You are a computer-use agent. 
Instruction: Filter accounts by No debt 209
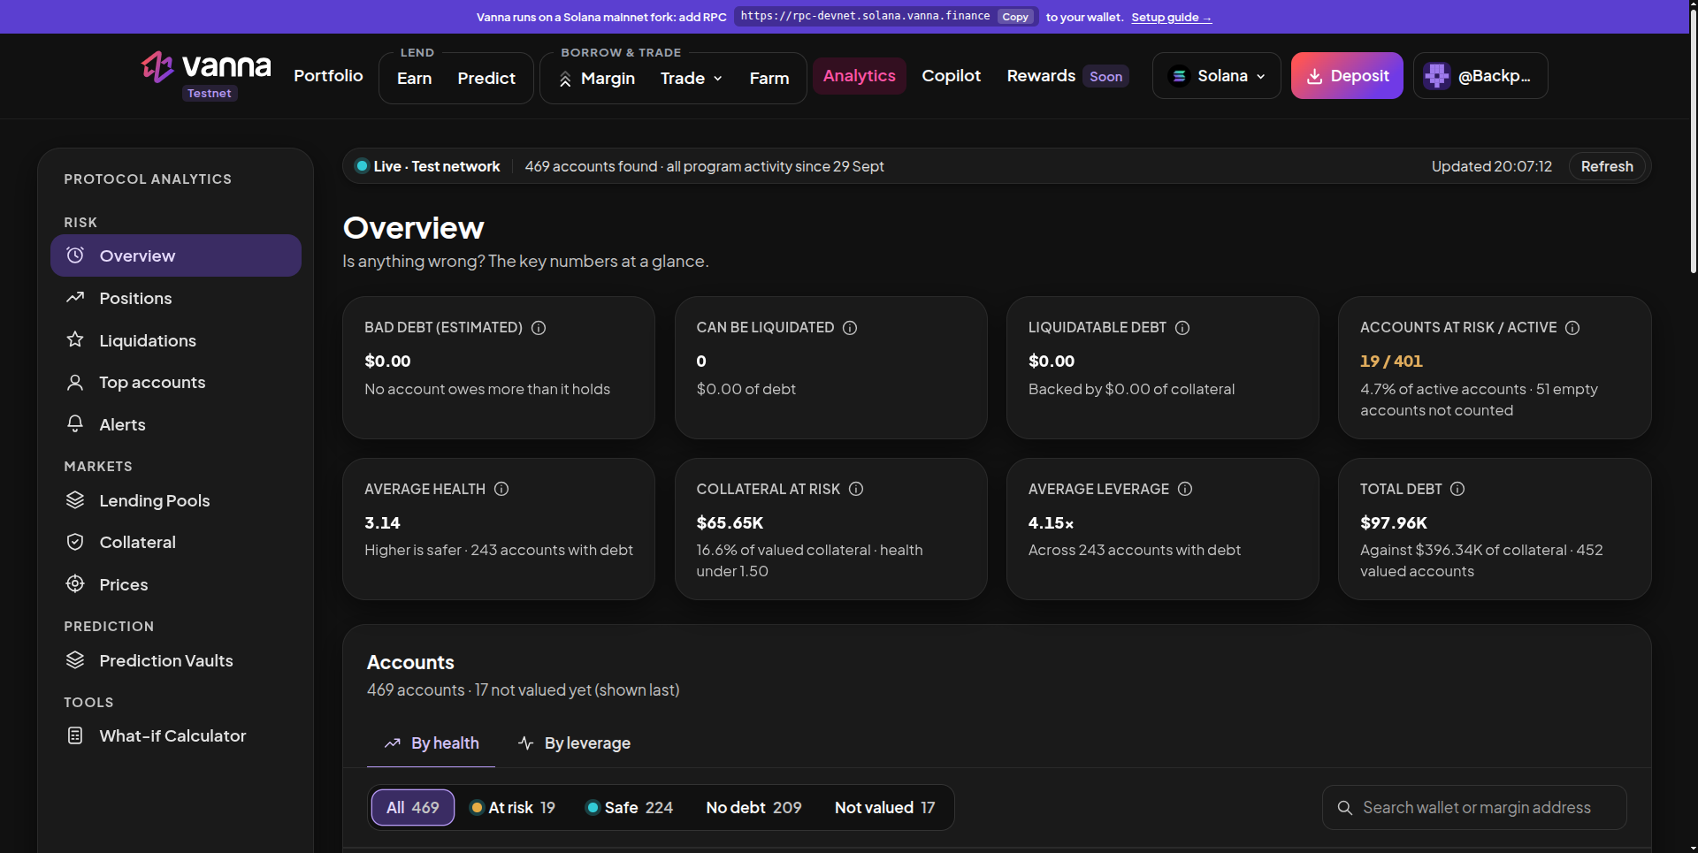pyautogui.click(x=753, y=808)
